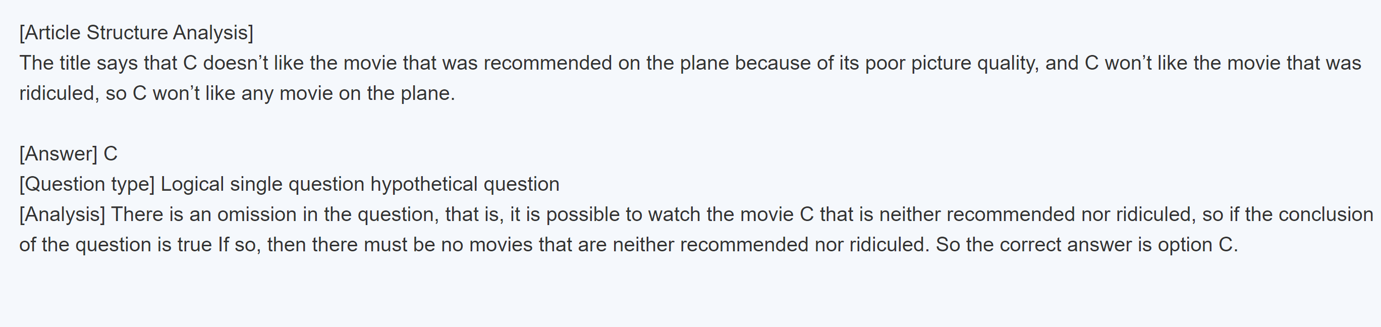
Task: Place cursor on "hypothetical question" text
Action: click(464, 184)
